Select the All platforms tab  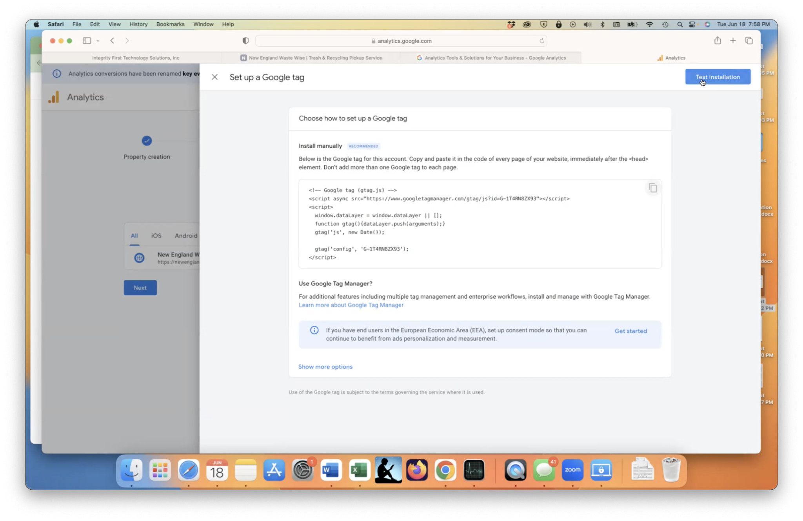pos(134,236)
